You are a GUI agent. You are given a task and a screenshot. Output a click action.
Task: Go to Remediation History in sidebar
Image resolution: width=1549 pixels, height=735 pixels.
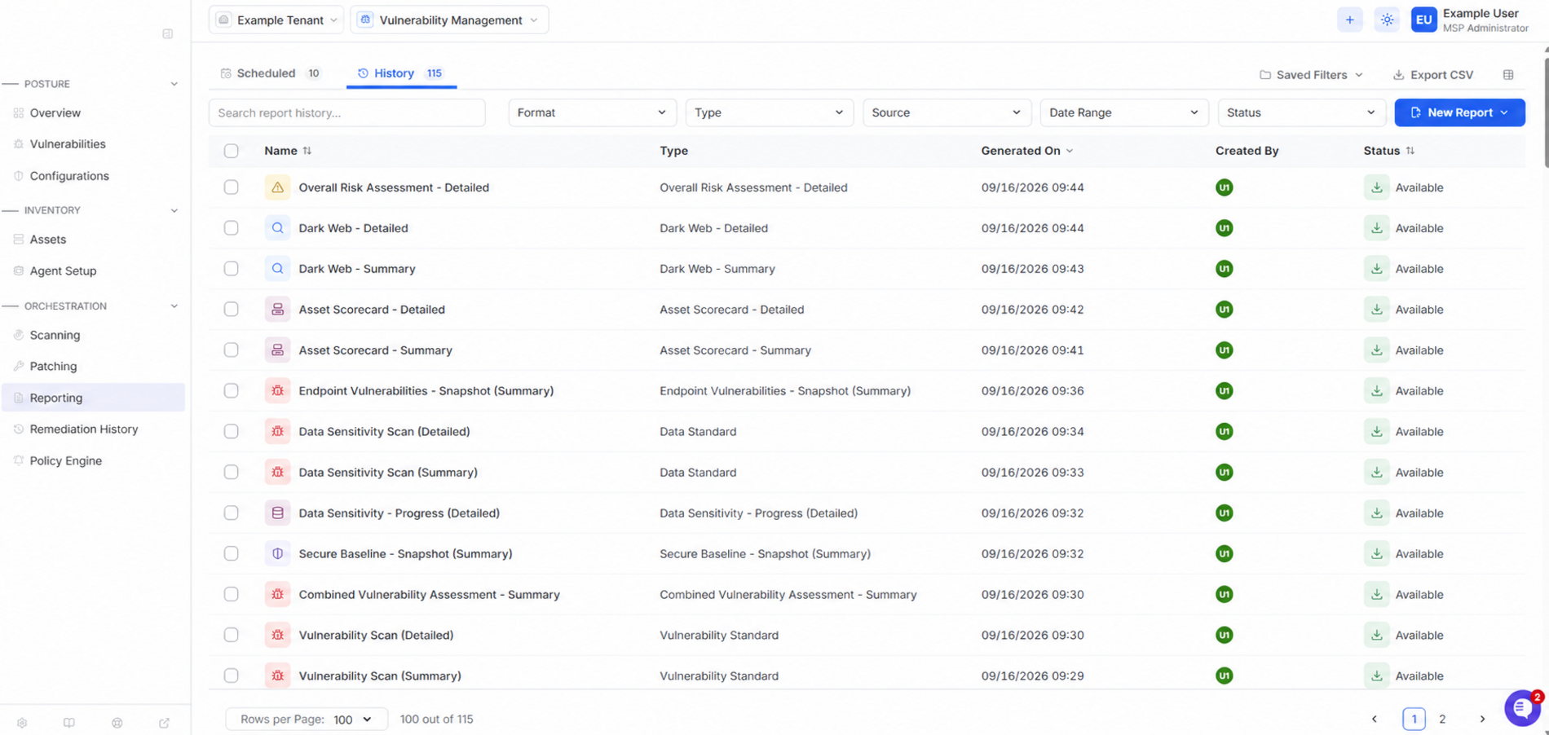(x=84, y=429)
